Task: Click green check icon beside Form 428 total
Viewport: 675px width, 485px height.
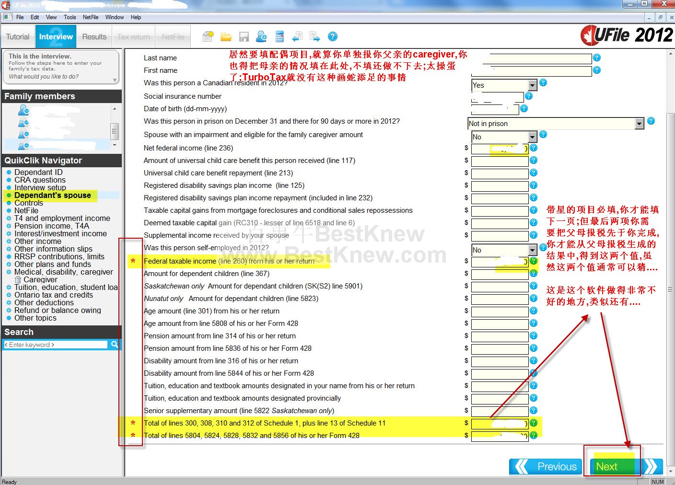Action: pyautogui.click(x=534, y=435)
